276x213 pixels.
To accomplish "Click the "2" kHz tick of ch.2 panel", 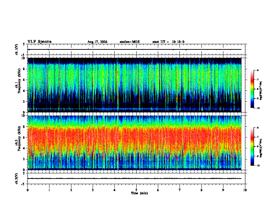I will click(x=24, y=159).
